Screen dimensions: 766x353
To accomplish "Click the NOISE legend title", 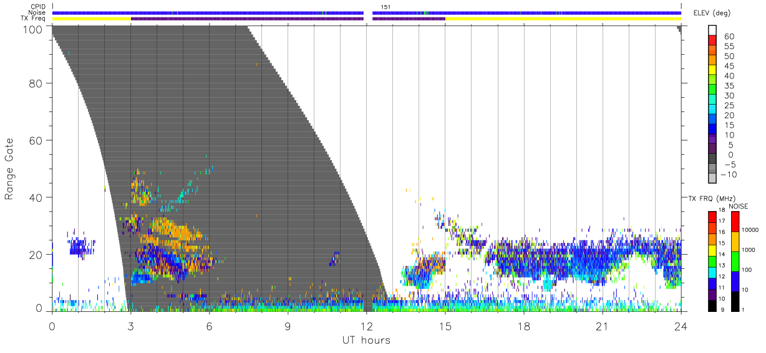I will click(x=738, y=206).
